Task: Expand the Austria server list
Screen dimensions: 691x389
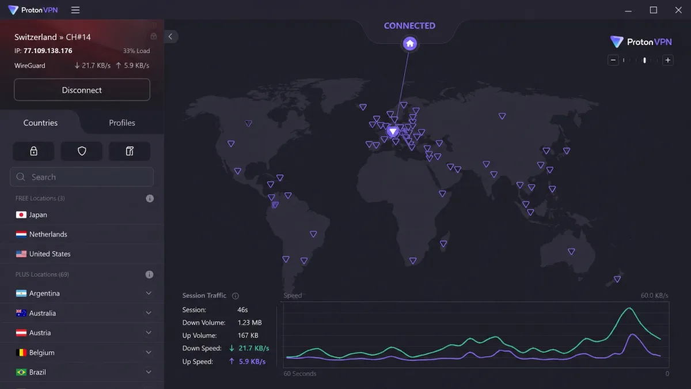Action: 149,333
